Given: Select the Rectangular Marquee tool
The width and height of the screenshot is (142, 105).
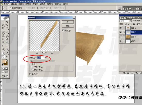Looking at the screenshot, I should click(3, 22).
